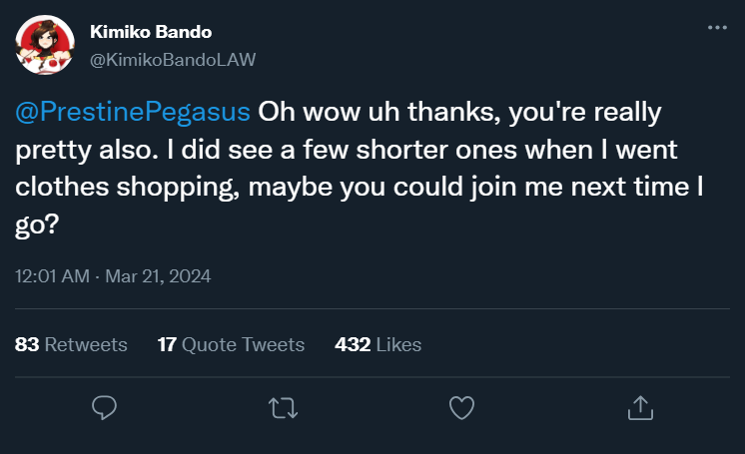
Task: Show the Quote Tweets list
Action: point(244,344)
